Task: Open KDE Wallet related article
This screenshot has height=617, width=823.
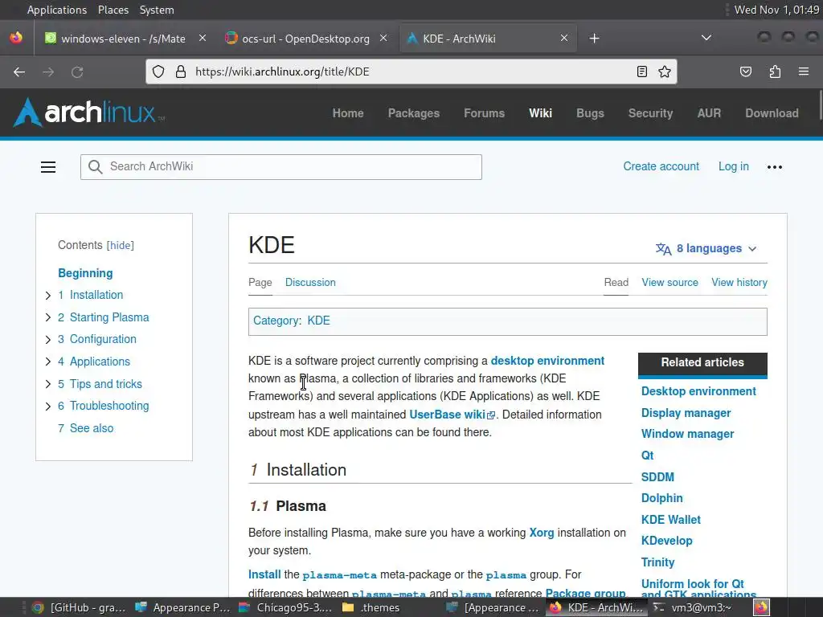Action: (x=671, y=520)
